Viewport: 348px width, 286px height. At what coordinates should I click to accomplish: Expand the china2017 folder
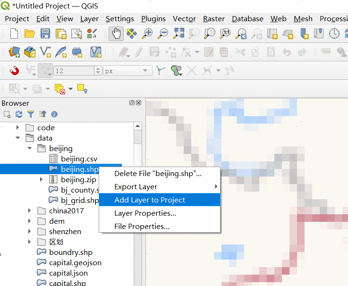[x=30, y=211]
